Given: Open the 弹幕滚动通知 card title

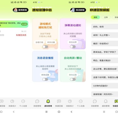Looking at the screenshot, I should tap(73, 25).
